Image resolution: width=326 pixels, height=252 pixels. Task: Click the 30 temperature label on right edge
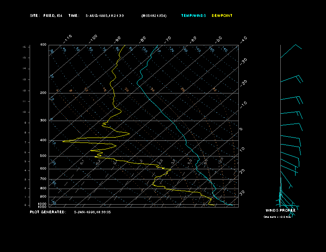pos(242,193)
